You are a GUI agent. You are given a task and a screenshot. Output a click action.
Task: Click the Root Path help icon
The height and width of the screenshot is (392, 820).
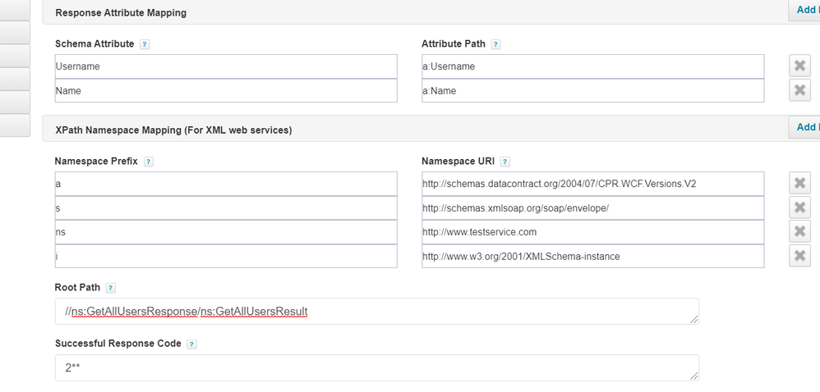[111, 288]
